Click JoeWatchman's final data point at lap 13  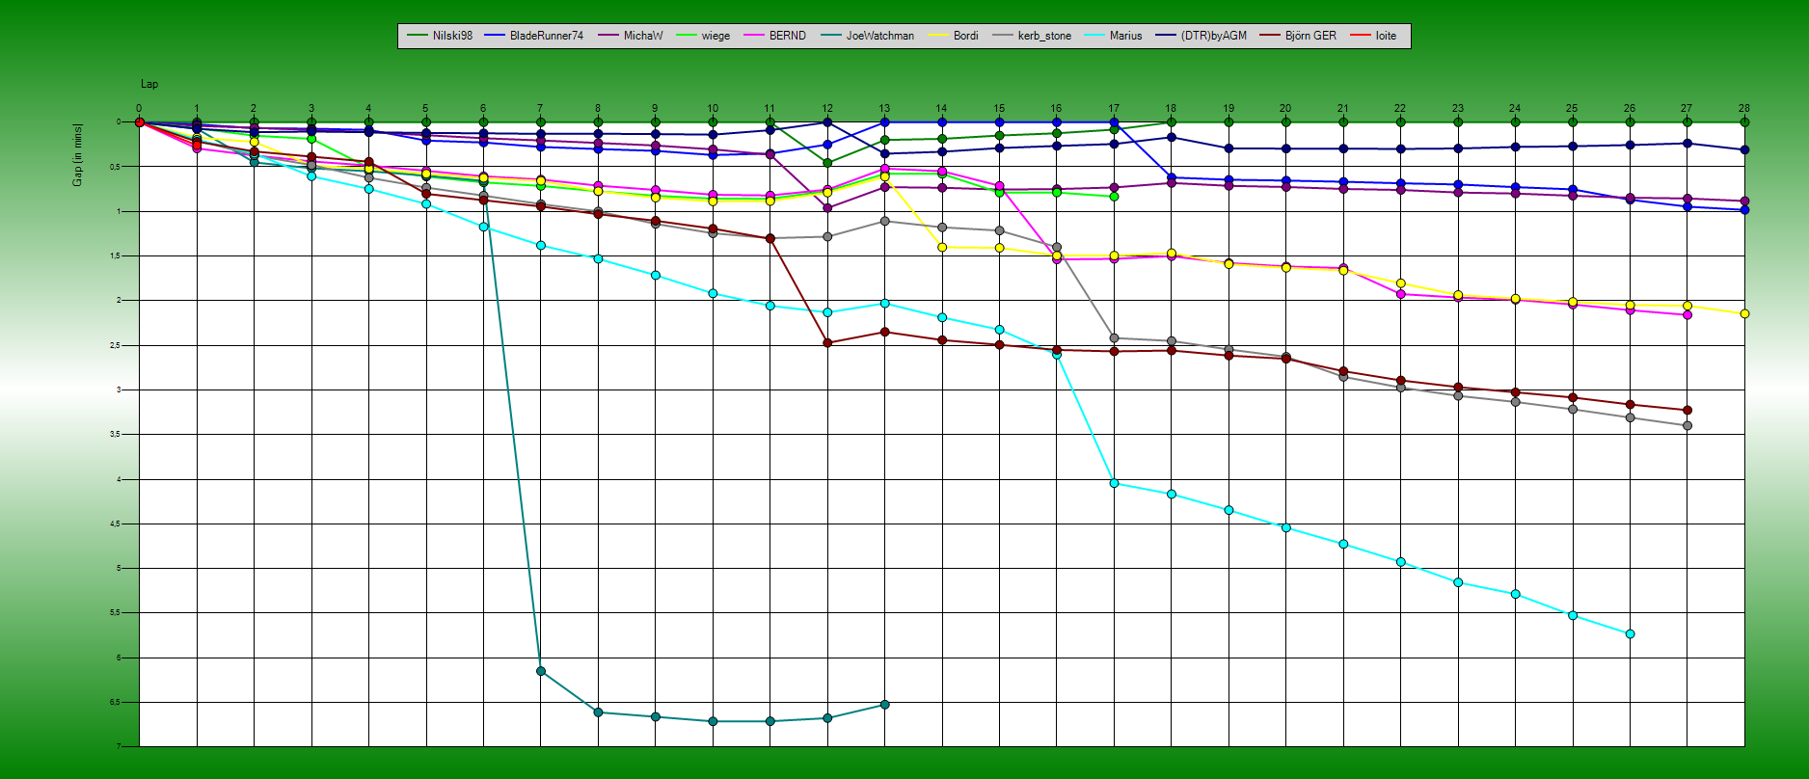(x=885, y=705)
